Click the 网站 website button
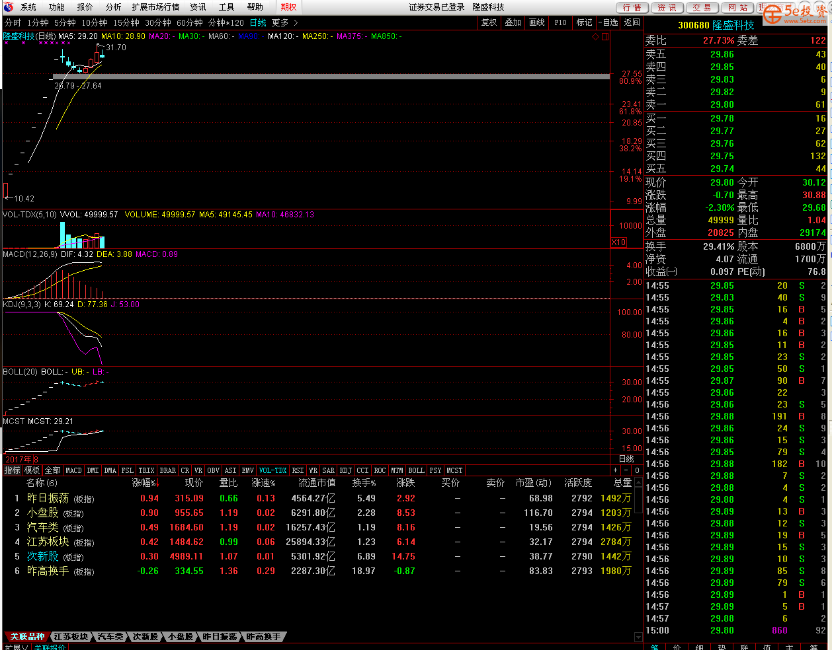The height and width of the screenshot is (650, 832). (x=738, y=8)
